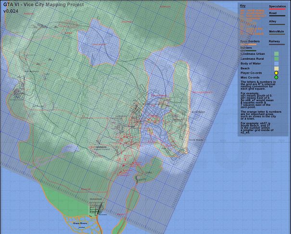Click the GTA VI Mapping Project title

(x=43, y=4)
